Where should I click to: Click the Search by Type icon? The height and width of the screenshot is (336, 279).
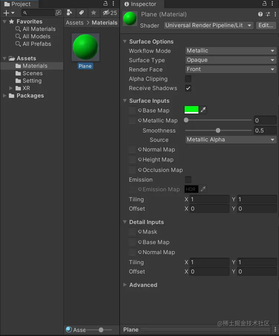point(69,13)
